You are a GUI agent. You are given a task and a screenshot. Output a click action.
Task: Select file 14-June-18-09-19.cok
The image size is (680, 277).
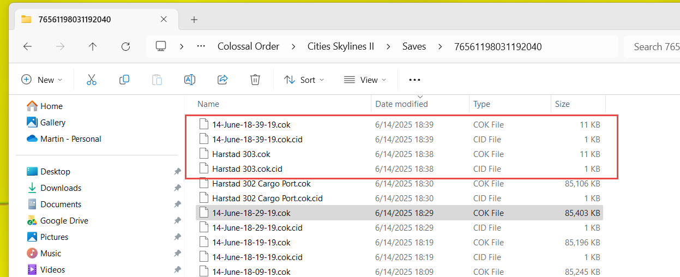pos(399,271)
